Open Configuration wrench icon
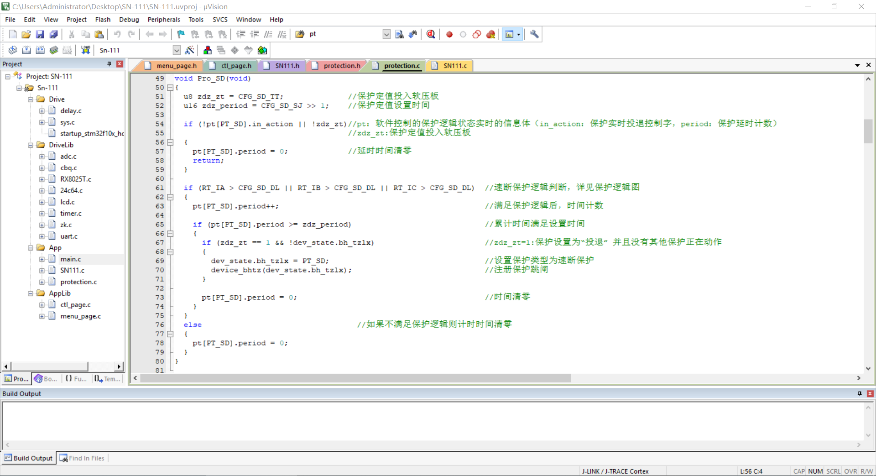The height and width of the screenshot is (476, 876). (534, 34)
